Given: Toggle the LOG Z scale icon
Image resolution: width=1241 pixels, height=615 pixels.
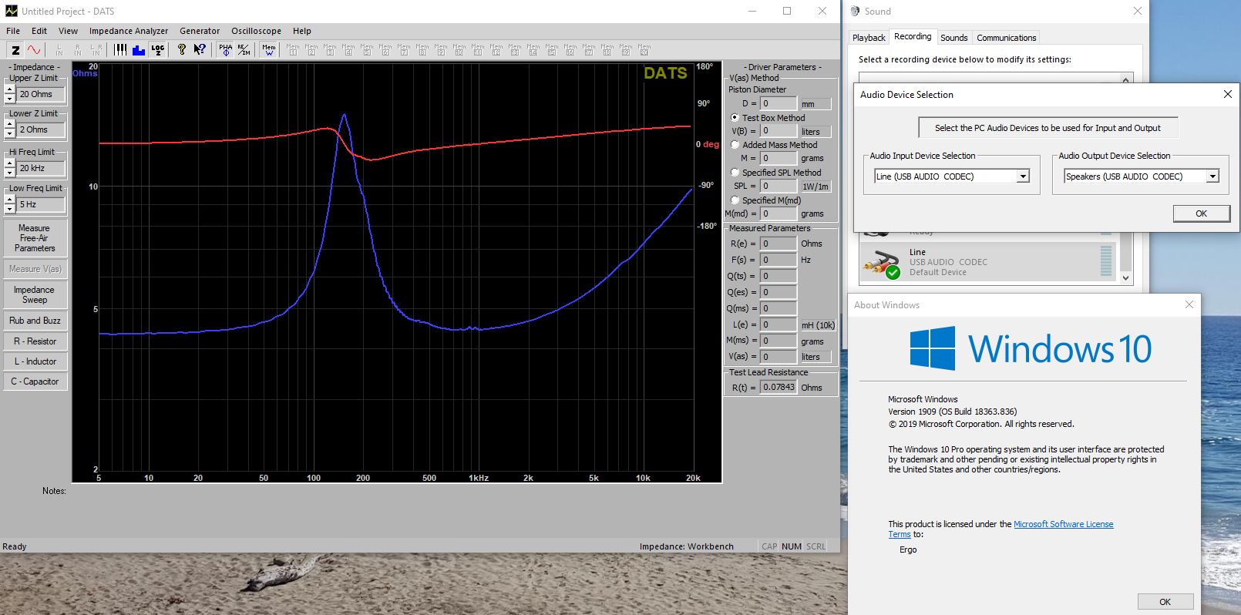Looking at the screenshot, I should (157, 50).
